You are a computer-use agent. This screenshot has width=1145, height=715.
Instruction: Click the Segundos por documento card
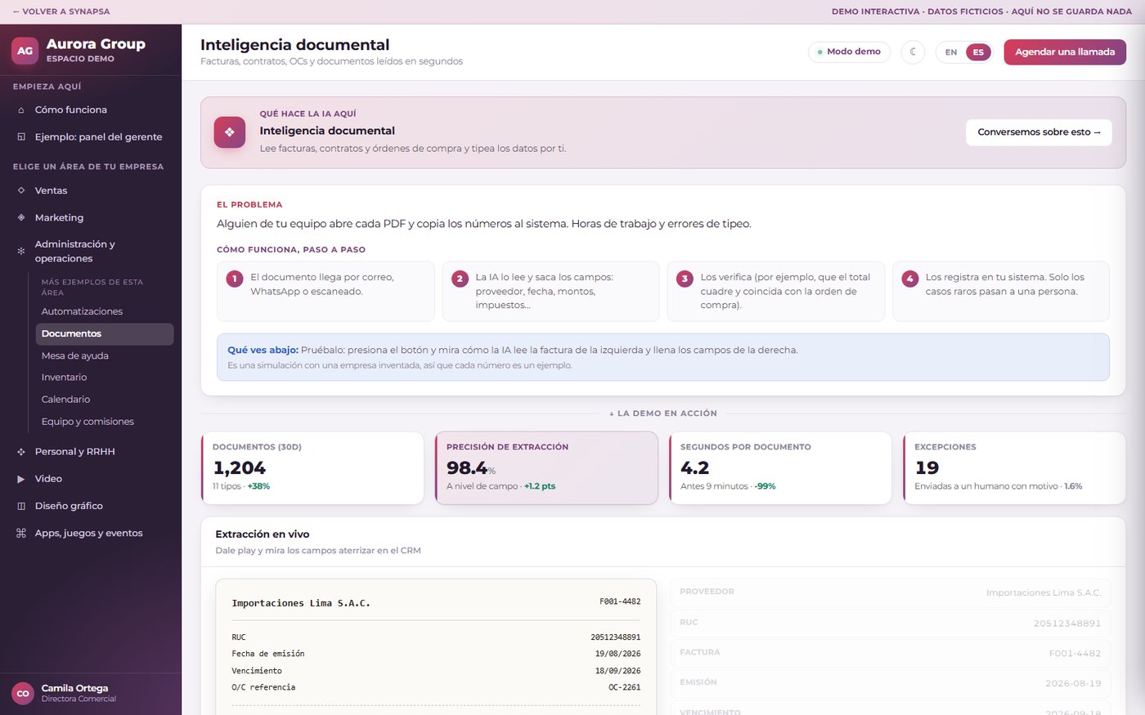click(780, 468)
